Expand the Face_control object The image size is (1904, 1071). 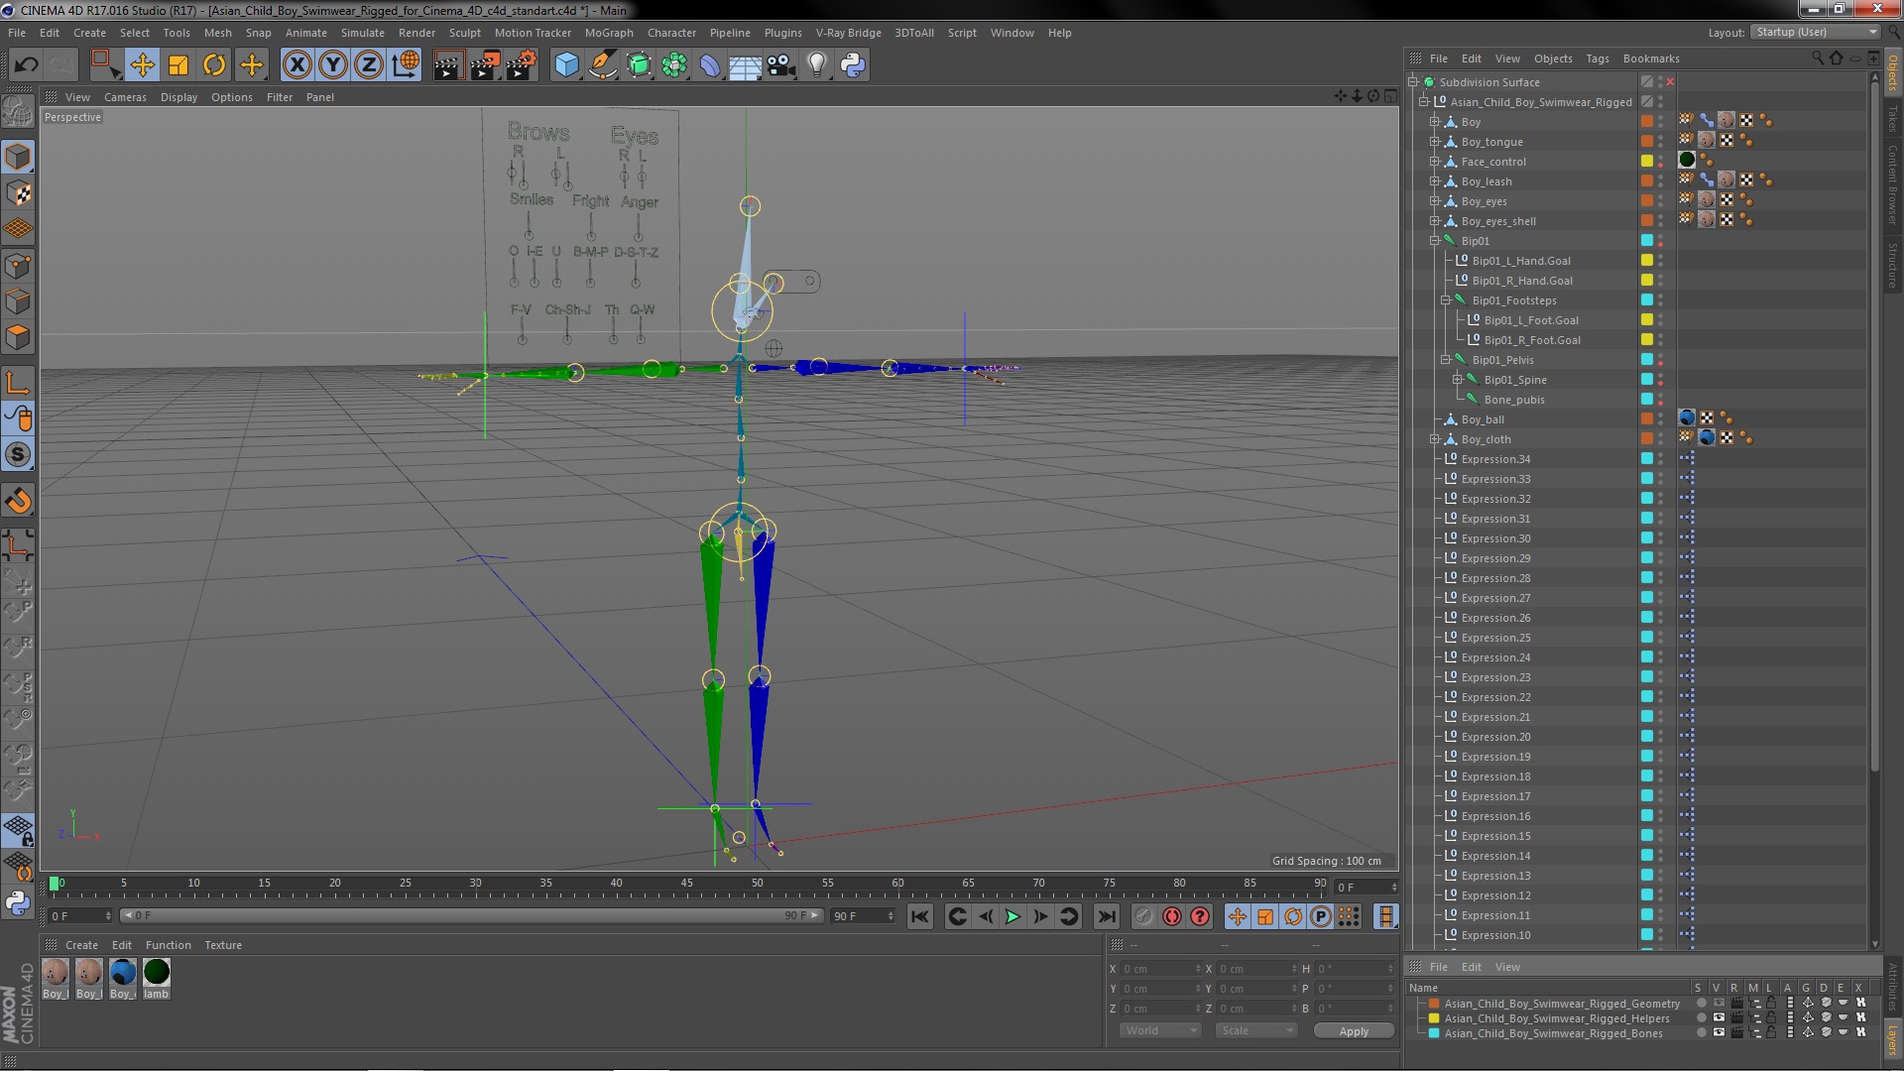[x=1434, y=162]
